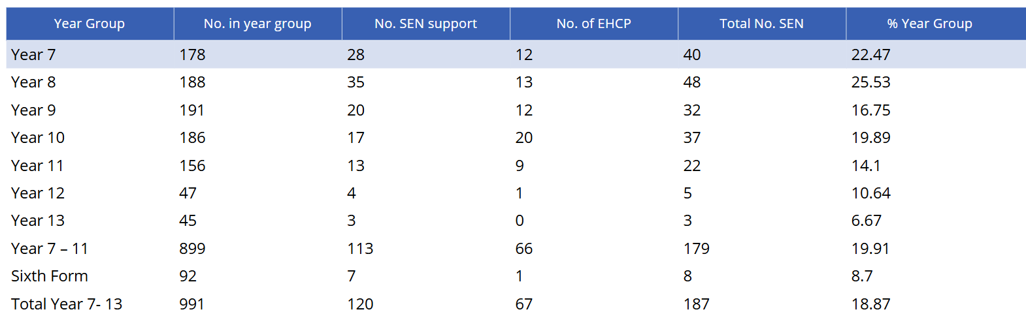Select the 'Year 8' row label
The height and width of the screenshot is (331, 1026).
coord(33,82)
